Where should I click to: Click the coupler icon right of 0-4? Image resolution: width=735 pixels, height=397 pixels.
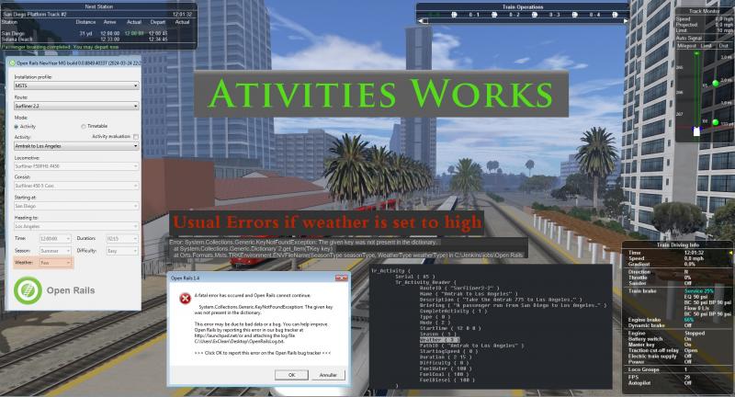615,15
